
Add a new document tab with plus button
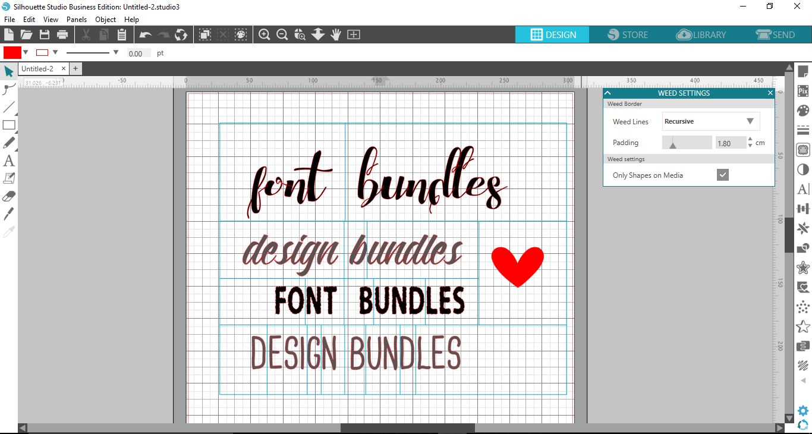(75, 69)
